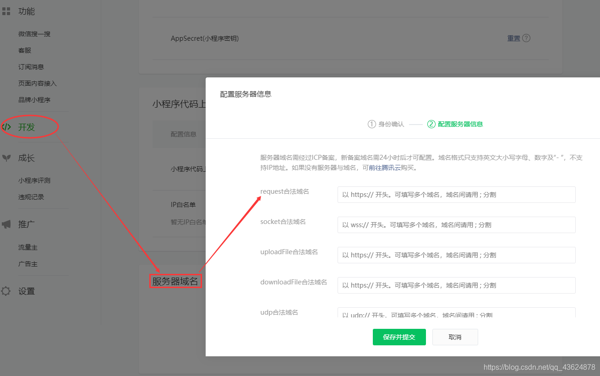600x376 pixels.
Task: Click step indicator 2 配置服务器信息
Action: [455, 124]
